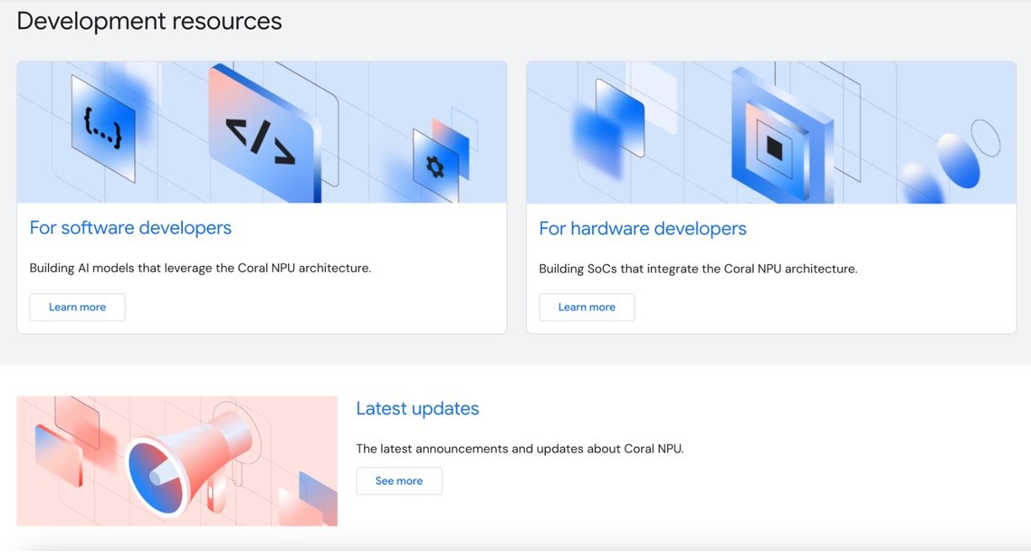
Task: Click the Building AI models description text
Action: [x=200, y=268]
